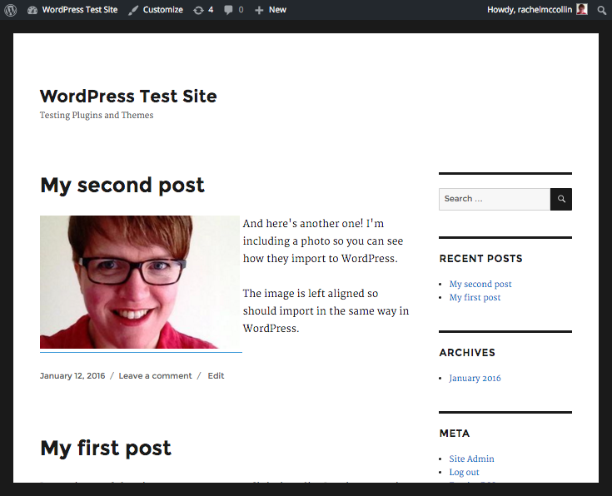Screen dimensions: 612x496
Task: Click the Edit link under the second post
Action: click(216, 376)
